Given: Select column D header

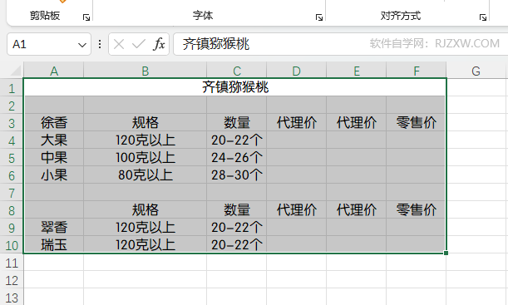Looking at the screenshot, I should click(x=297, y=71).
